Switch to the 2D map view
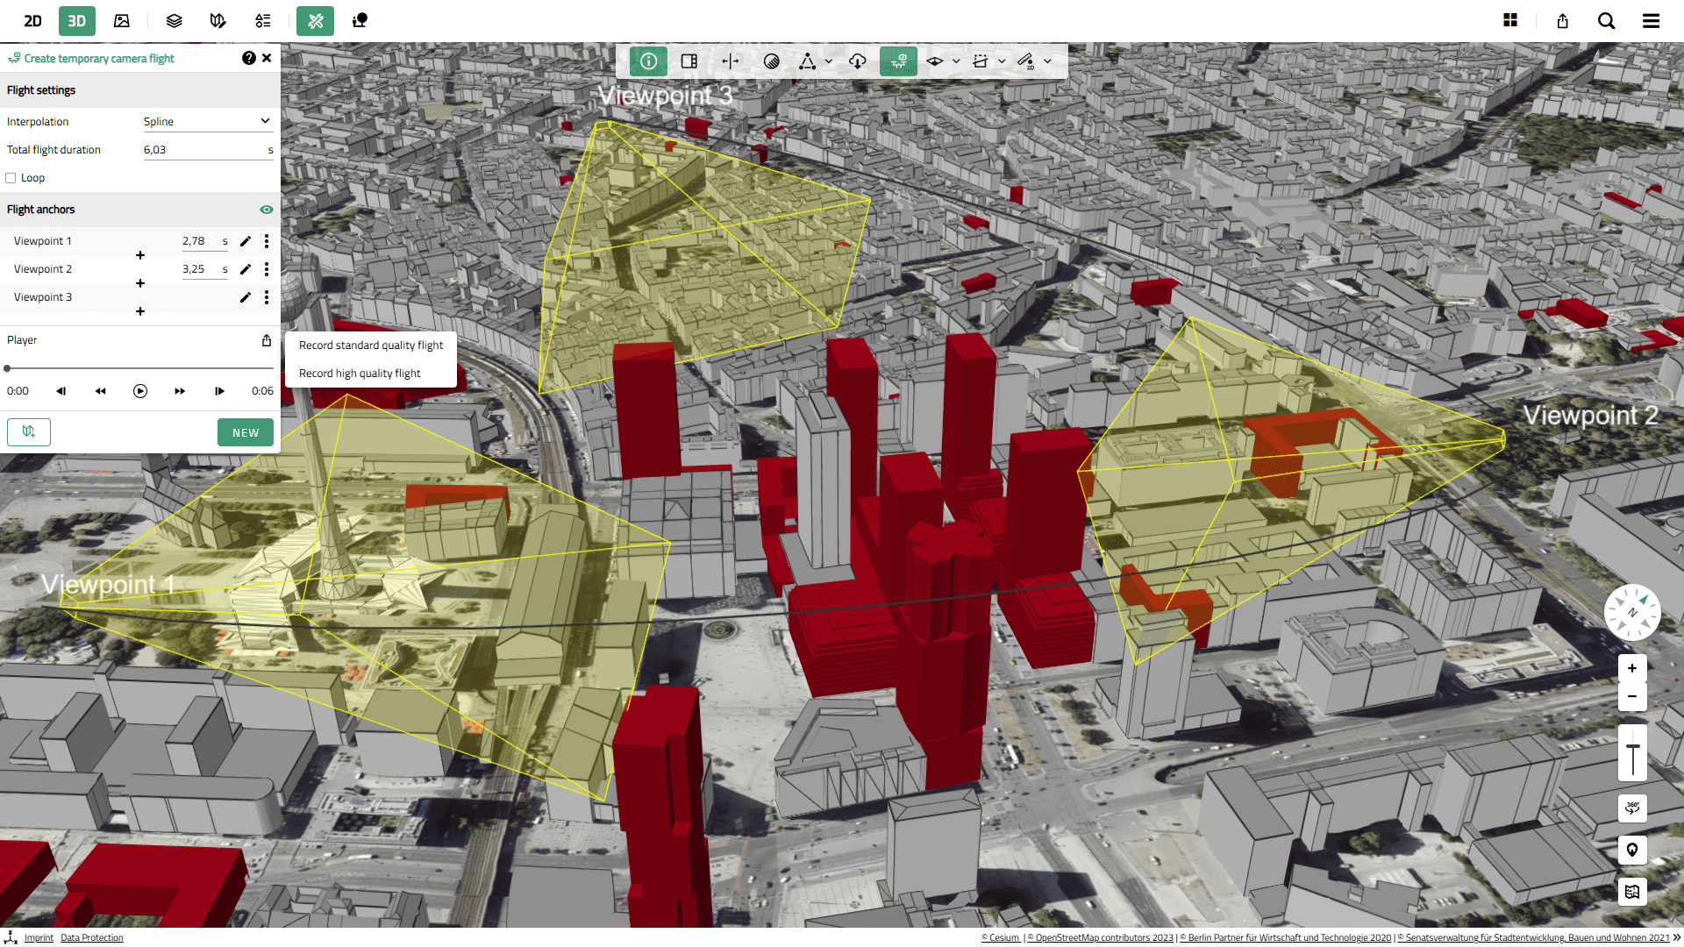Screen dimensions: 1684x947 coord(32,21)
